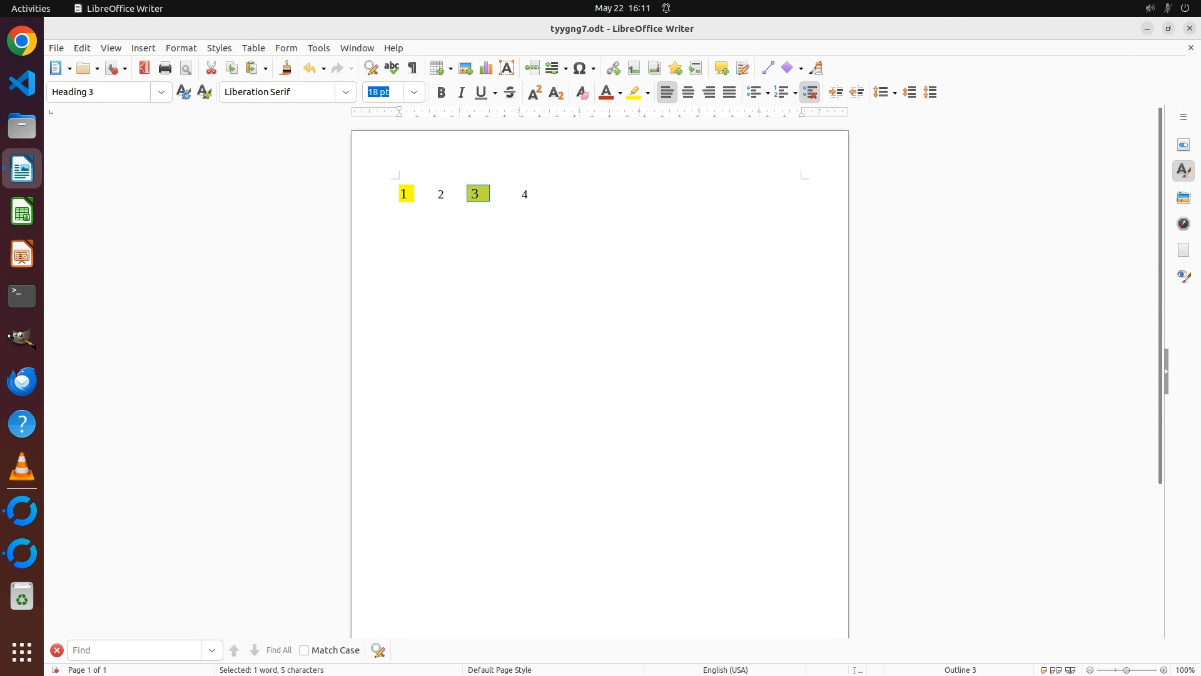Open the Liberation Serif font name dropdown

coord(346,93)
